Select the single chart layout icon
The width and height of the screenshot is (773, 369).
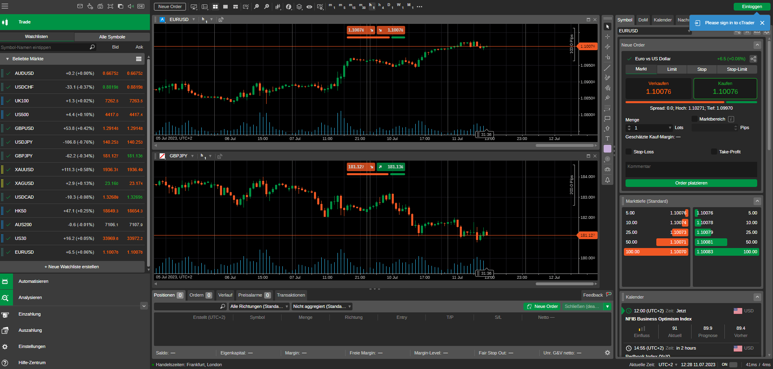[x=225, y=7]
